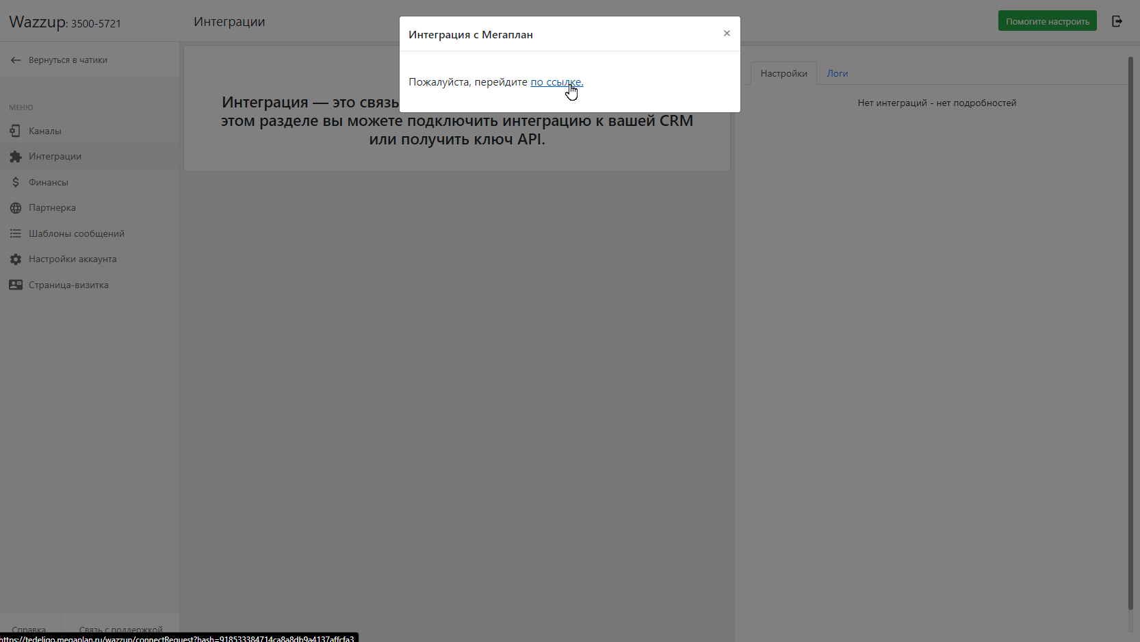This screenshot has width=1140, height=642.
Task: Switch to the Настройки tab
Action: (x=783, y=73)
